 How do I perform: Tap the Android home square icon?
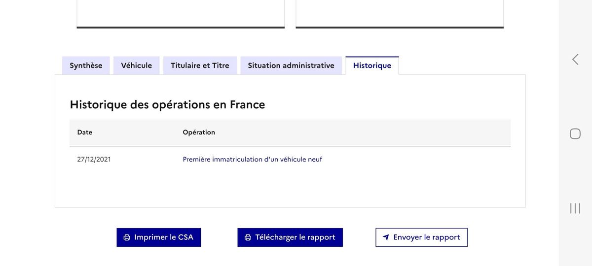pyautogui.click(x=575, y=133)
